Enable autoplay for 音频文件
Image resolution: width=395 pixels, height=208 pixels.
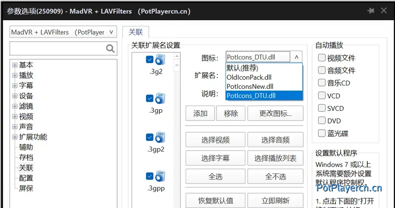tap(322, 70)
